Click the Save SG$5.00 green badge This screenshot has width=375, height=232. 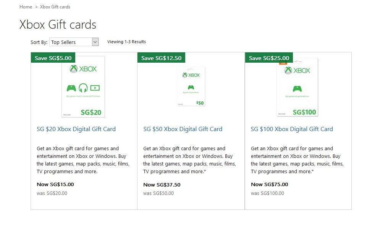pos(53,58)
